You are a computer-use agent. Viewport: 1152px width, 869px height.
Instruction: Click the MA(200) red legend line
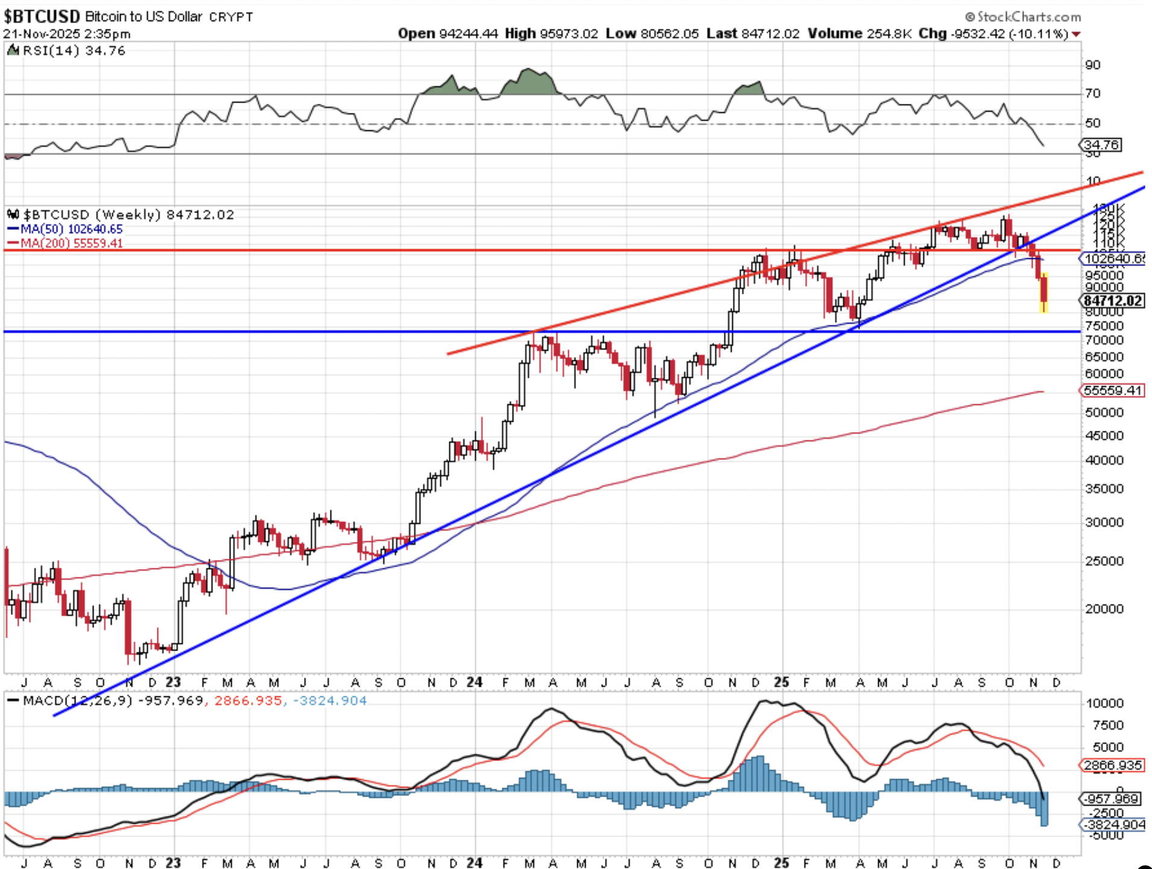[13, 243]
